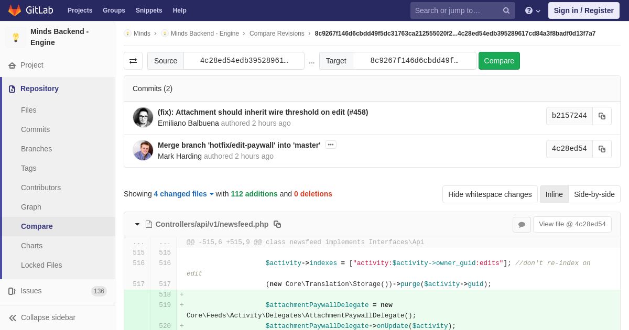Click the search magnifier icon
The height and width of the screenshot is (330, 629).
pyautogui.click(x=506, y=10)
